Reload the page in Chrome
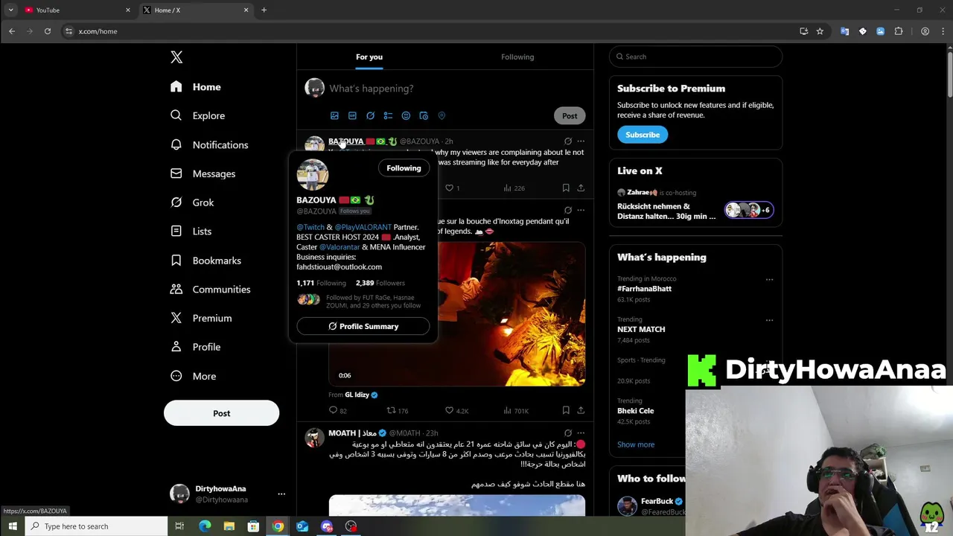Image resolution: width=953 pixels, height=536 pixels. coord(48,31)
